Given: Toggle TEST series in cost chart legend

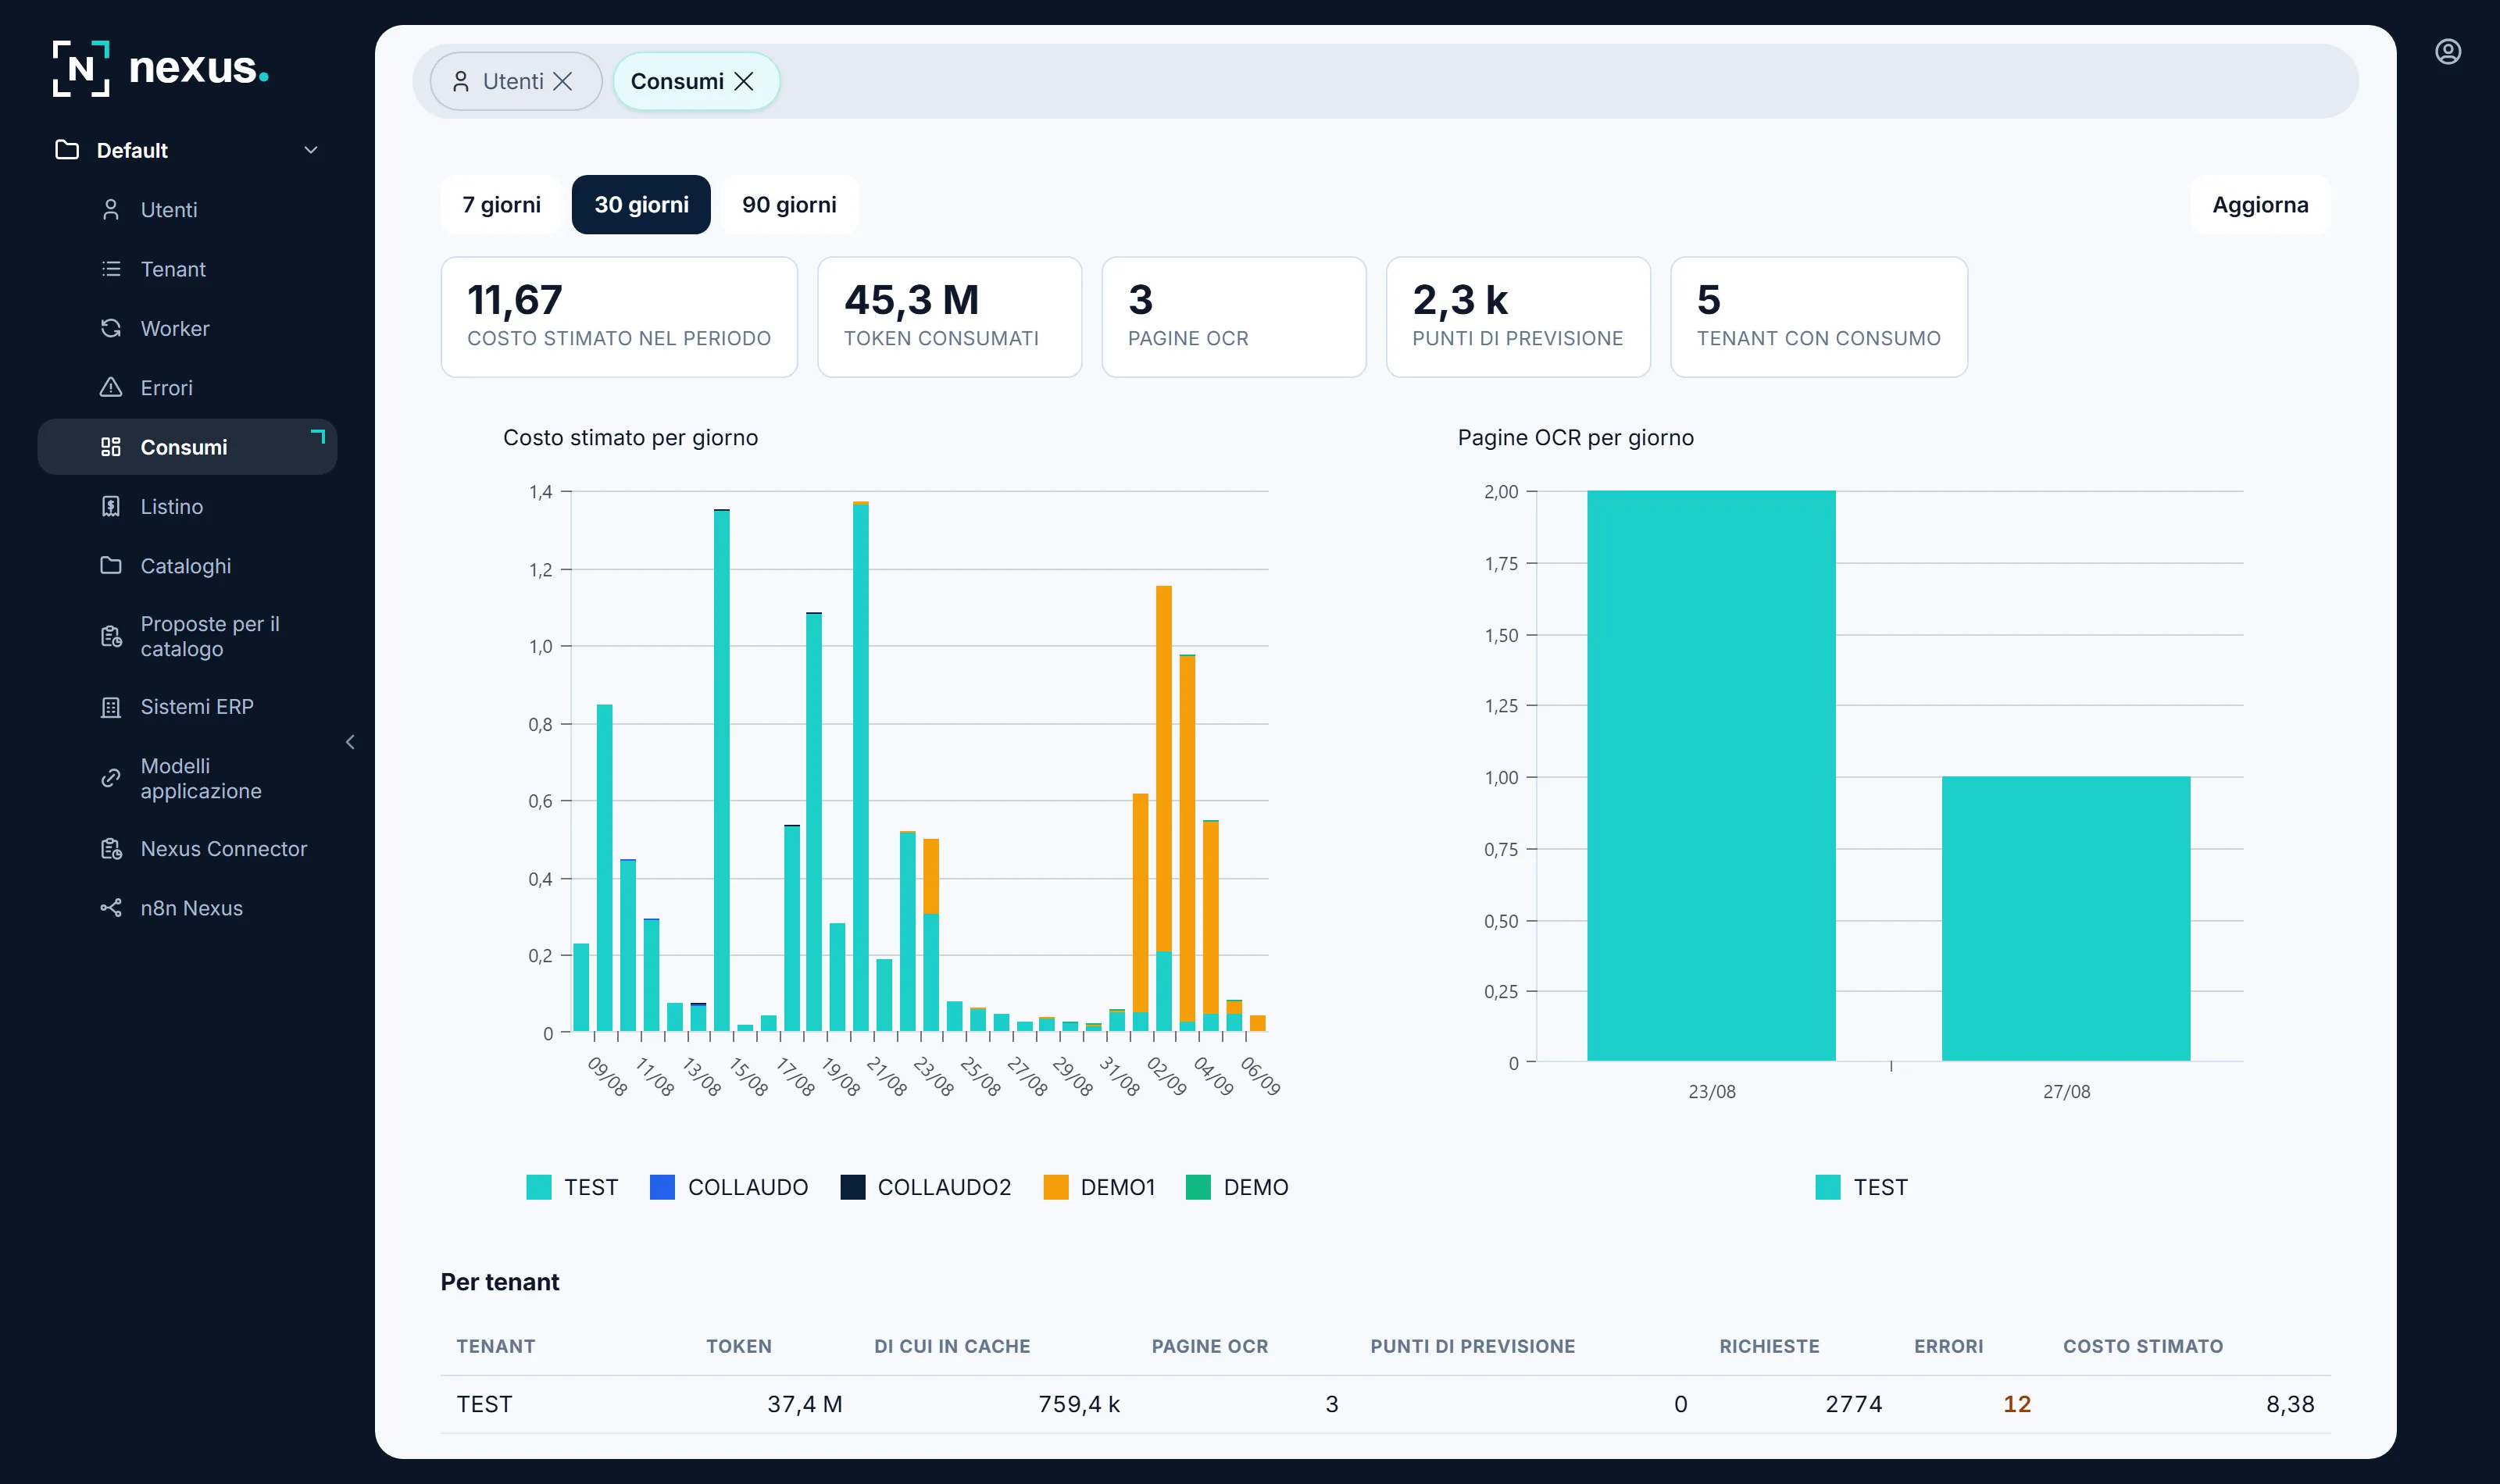Looking at the screenshot, I should [x=572, y=1187].
